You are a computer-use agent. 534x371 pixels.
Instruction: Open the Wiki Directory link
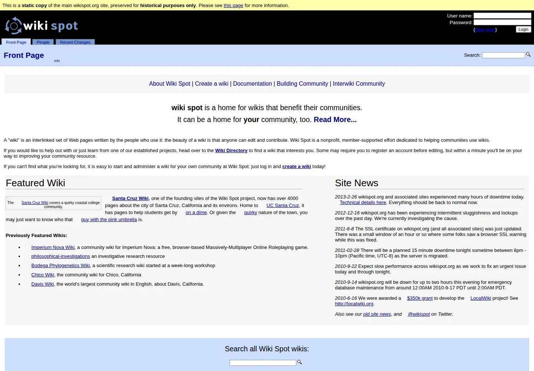(231, 151)
